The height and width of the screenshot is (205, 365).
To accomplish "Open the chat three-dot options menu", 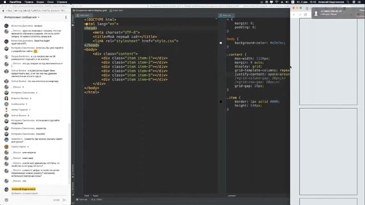I will [66, 17].
